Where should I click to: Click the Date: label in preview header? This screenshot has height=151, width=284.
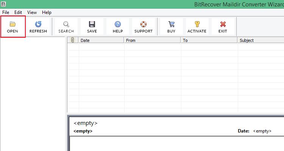click(x=243, y=131)
